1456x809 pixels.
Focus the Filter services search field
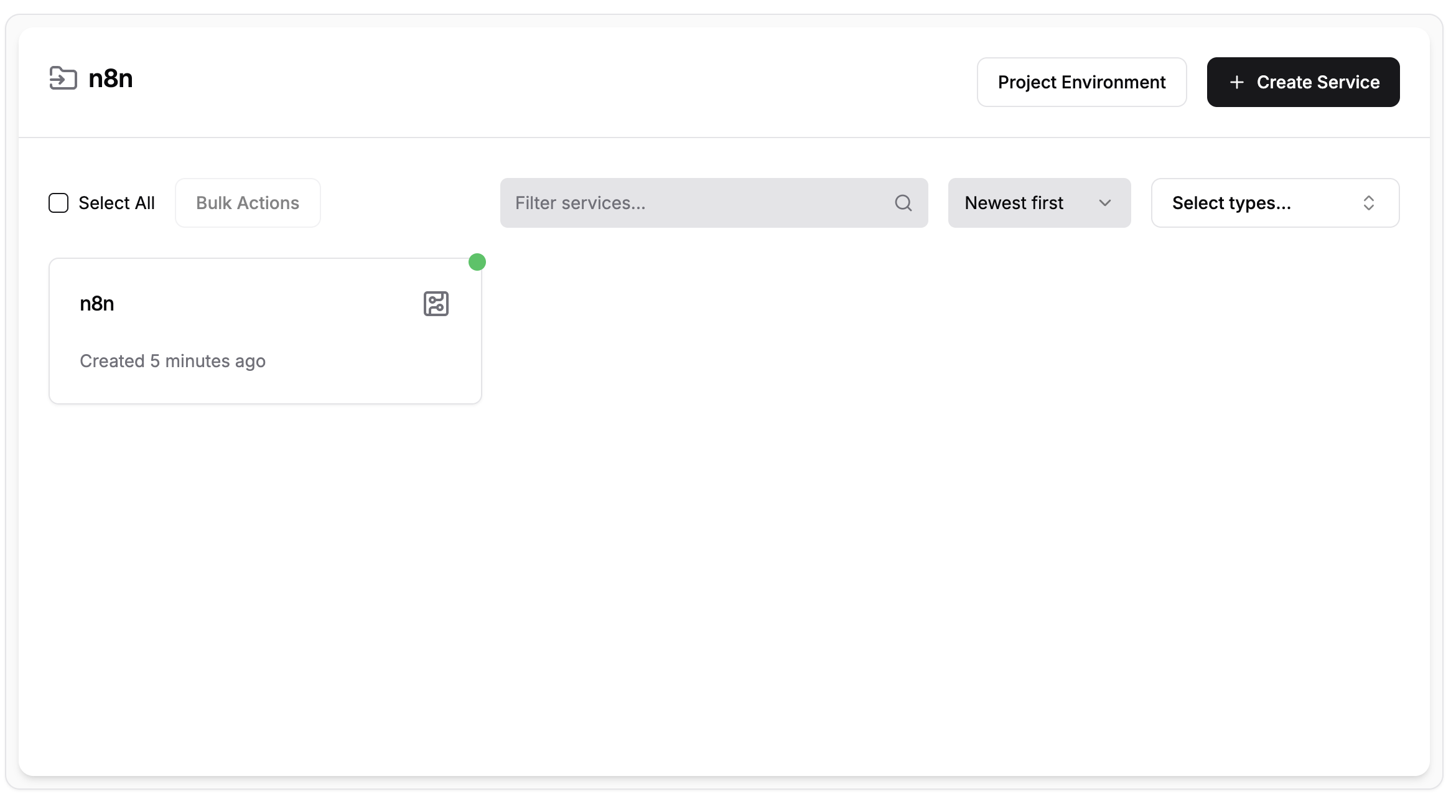714,203
